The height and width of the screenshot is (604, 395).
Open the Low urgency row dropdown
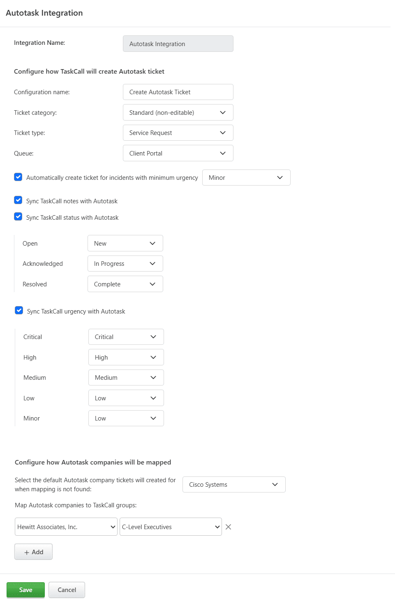click(126, 398)
